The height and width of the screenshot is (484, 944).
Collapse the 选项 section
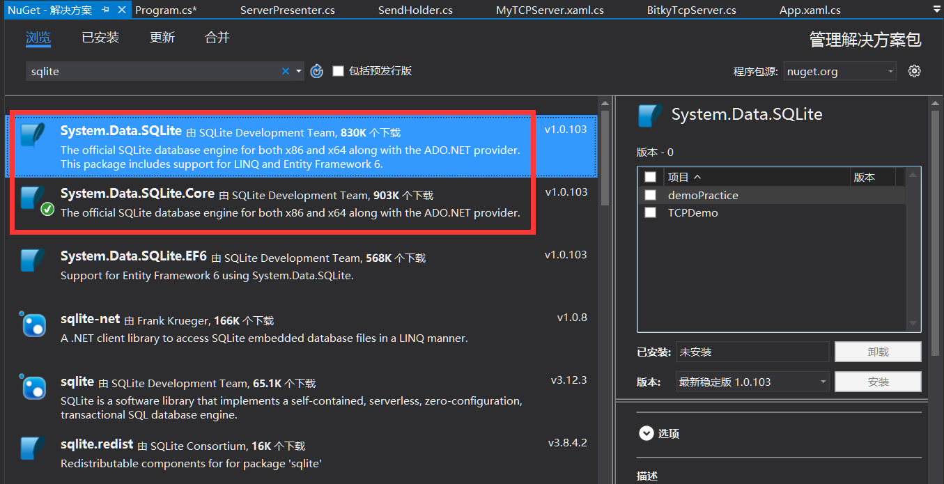pos(647,432)
